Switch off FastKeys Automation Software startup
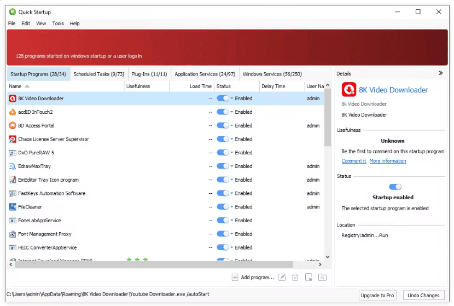 tap(223, 193)
